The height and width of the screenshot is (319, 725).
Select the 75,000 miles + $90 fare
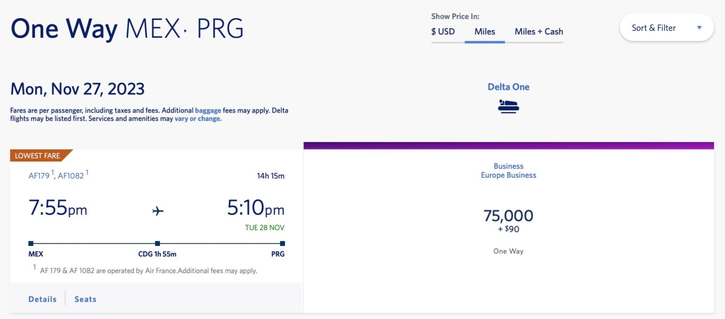pos(508,220)
